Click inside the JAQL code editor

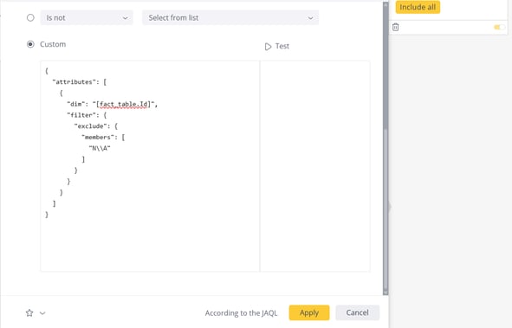pyautogui.click(x=150, y=166)
